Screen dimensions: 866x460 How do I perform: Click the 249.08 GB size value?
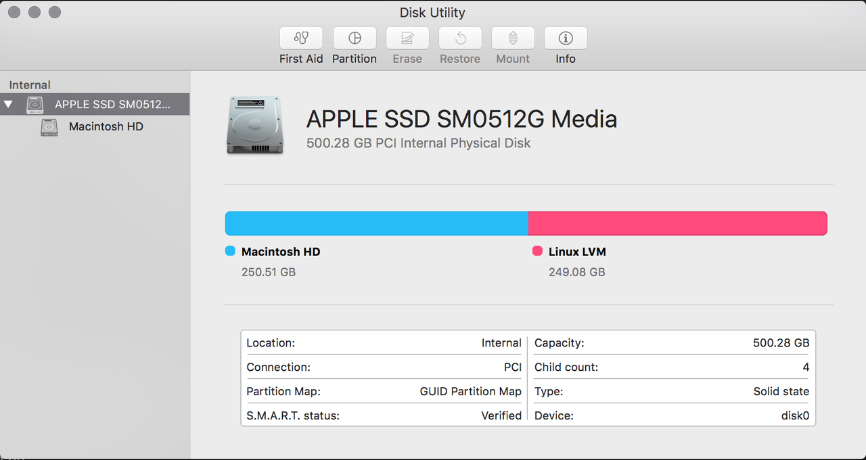pyautogui.click(x=577, y=272)
